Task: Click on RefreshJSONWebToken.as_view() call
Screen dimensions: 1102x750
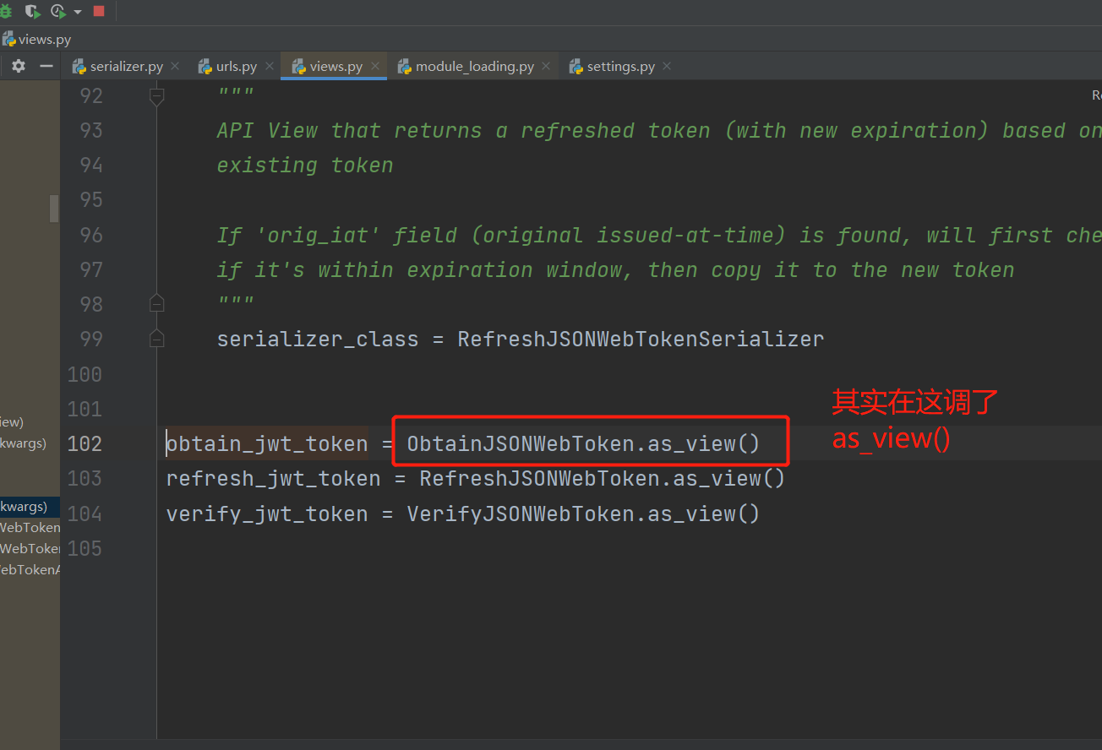Action: [603, 479]
